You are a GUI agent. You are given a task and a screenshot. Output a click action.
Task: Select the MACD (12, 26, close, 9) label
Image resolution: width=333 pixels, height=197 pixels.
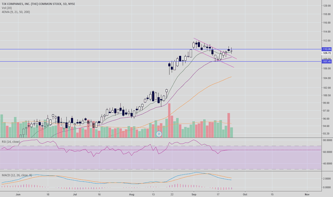pyautogui.click(x=17, y=175)
